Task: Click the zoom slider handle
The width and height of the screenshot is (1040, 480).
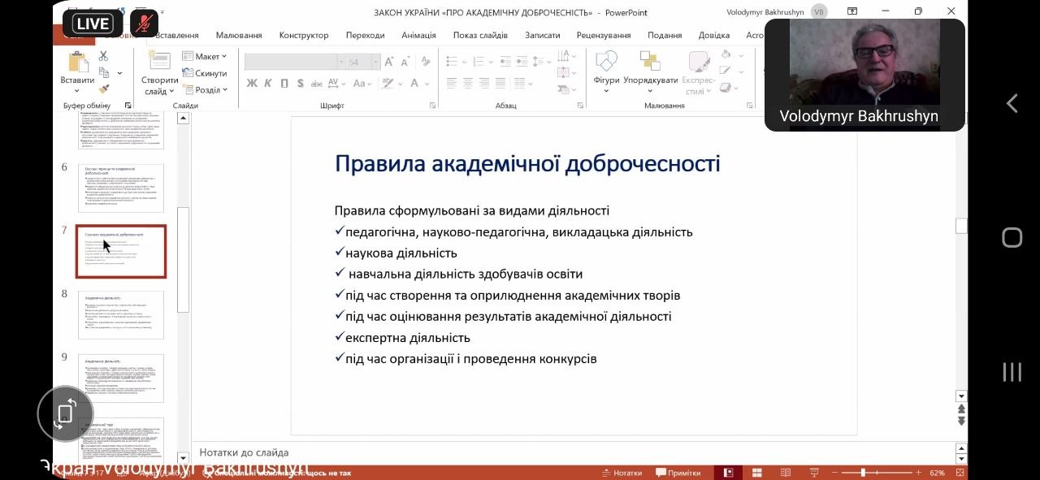Action: 863,473
